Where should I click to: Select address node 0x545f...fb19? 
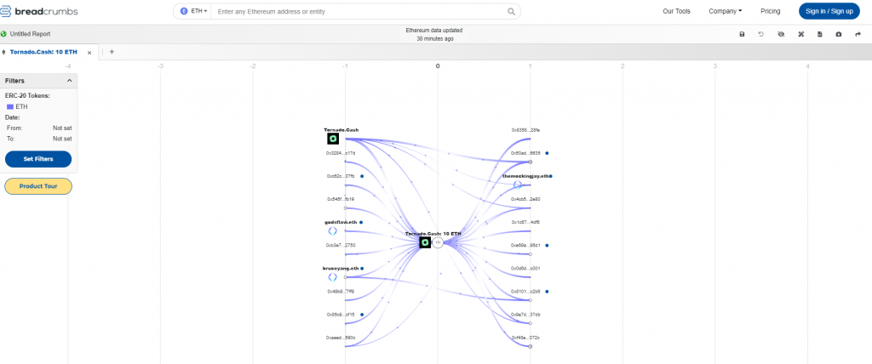[x=341, y=199]
